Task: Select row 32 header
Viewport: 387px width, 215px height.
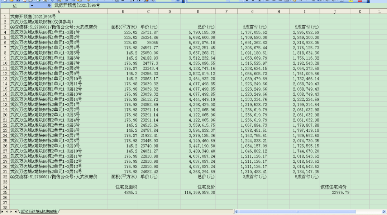Action: pos(5,177)
